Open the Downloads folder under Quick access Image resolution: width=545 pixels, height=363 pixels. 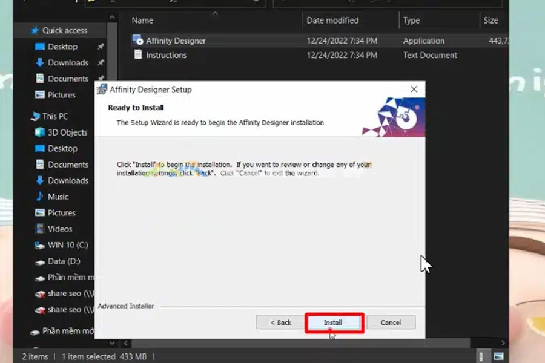click(x=68, y=62)
